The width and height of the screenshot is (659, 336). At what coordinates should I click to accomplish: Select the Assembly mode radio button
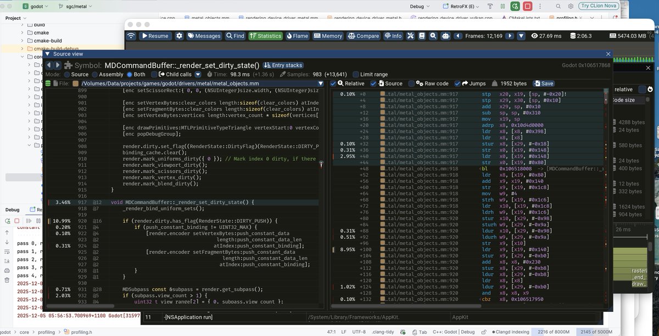point(95,74)
